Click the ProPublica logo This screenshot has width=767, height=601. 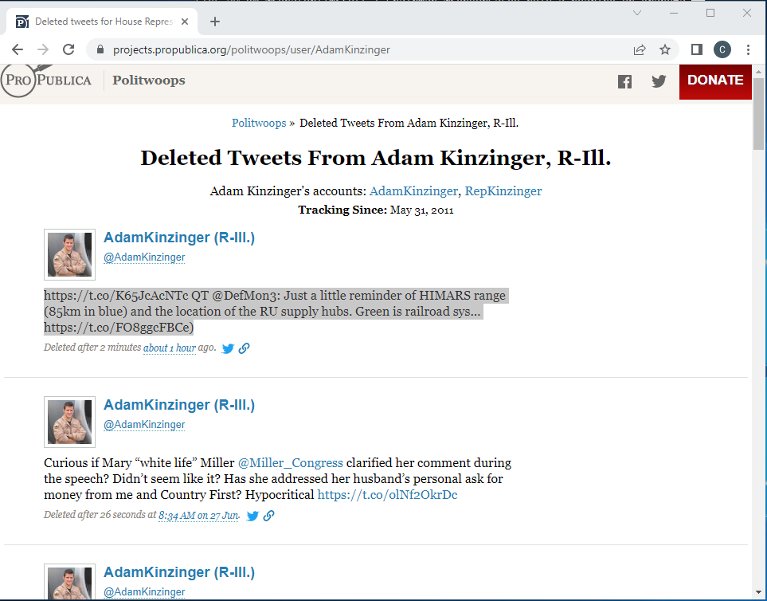coord(46,80)
